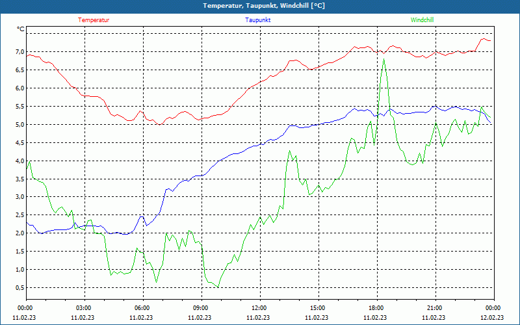The height and width of the screenshot is (325, 520).
Task: Click the 1,0 y-axis value
Action: point(20,269)
